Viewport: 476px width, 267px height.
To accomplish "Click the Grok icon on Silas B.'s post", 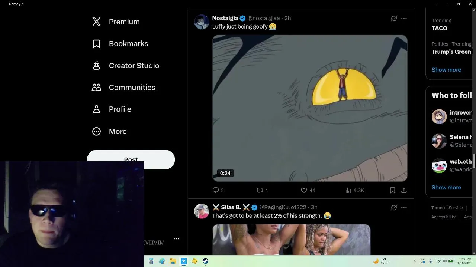I will pyautogui.click(x=394, y=207).
